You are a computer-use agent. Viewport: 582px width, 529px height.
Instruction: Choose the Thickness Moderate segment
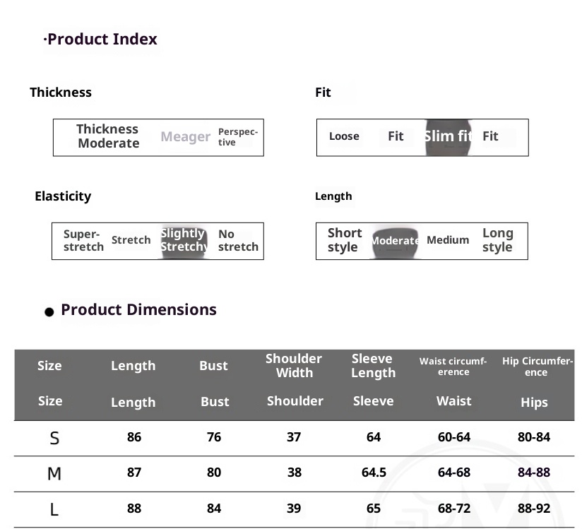[108, 136]
